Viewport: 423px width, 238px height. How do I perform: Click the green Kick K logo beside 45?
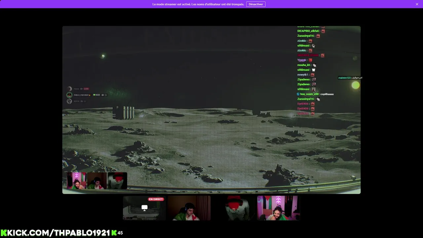pyautogui.click(x=114, y=233)
